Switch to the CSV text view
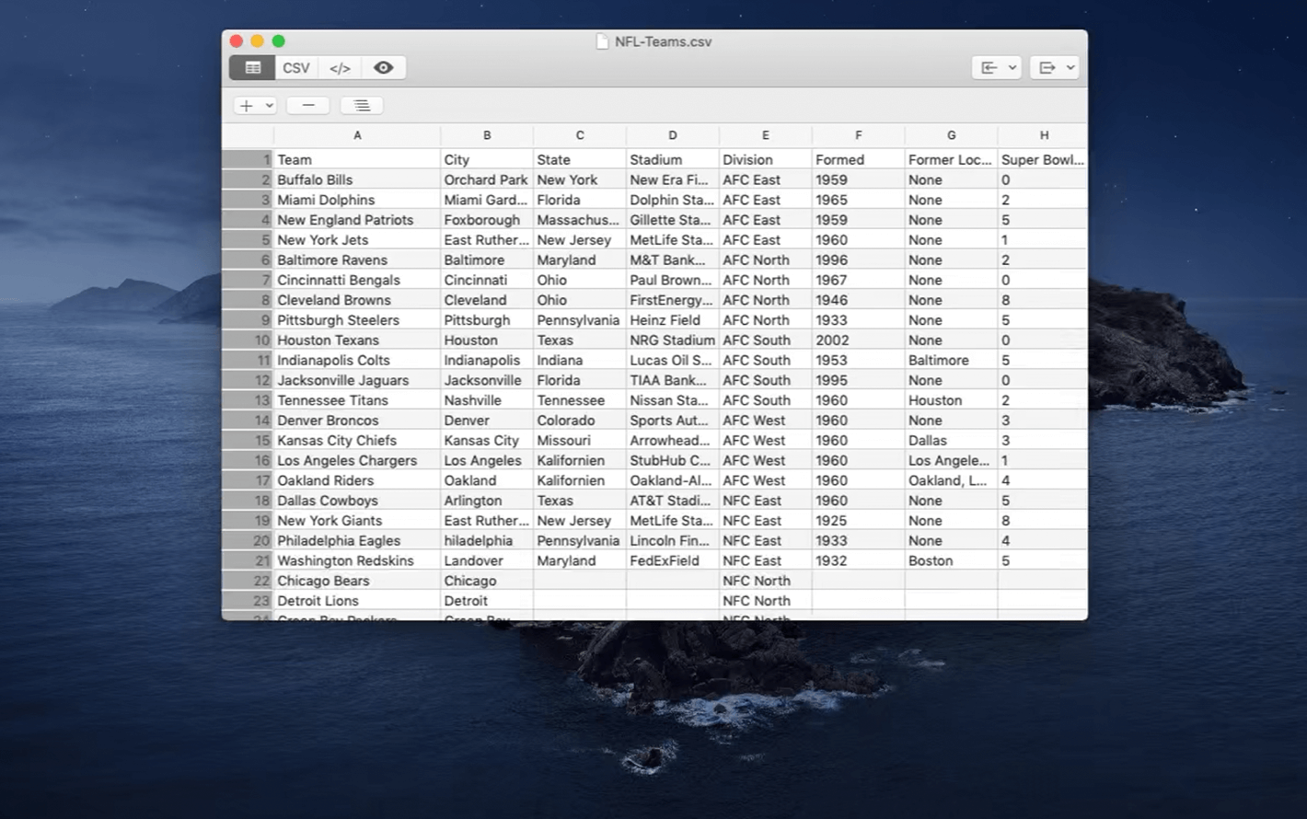The image size is (1307, 819). (296, 68)
